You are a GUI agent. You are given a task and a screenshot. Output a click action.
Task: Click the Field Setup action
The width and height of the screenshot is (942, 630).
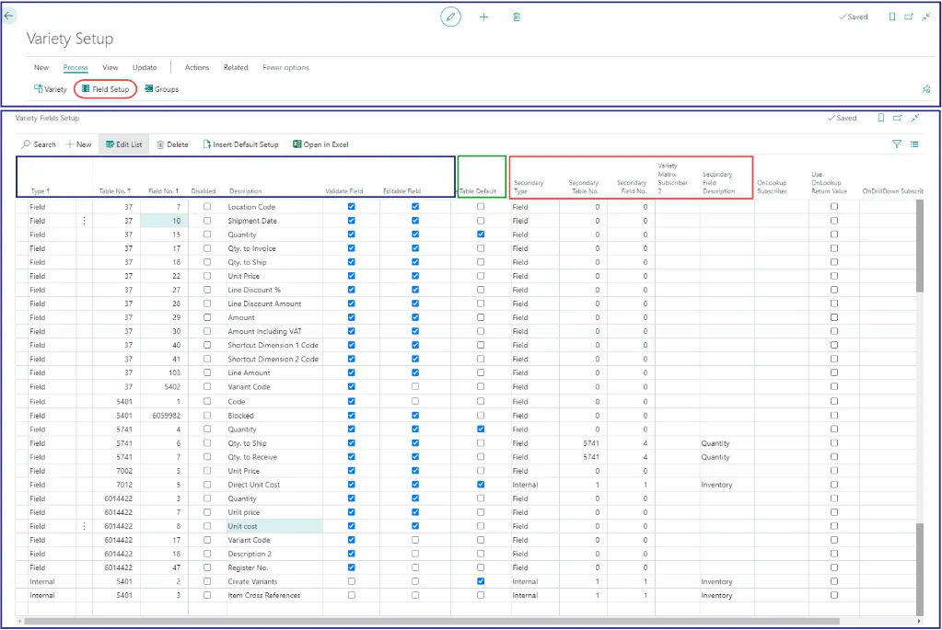pos(106,89)
